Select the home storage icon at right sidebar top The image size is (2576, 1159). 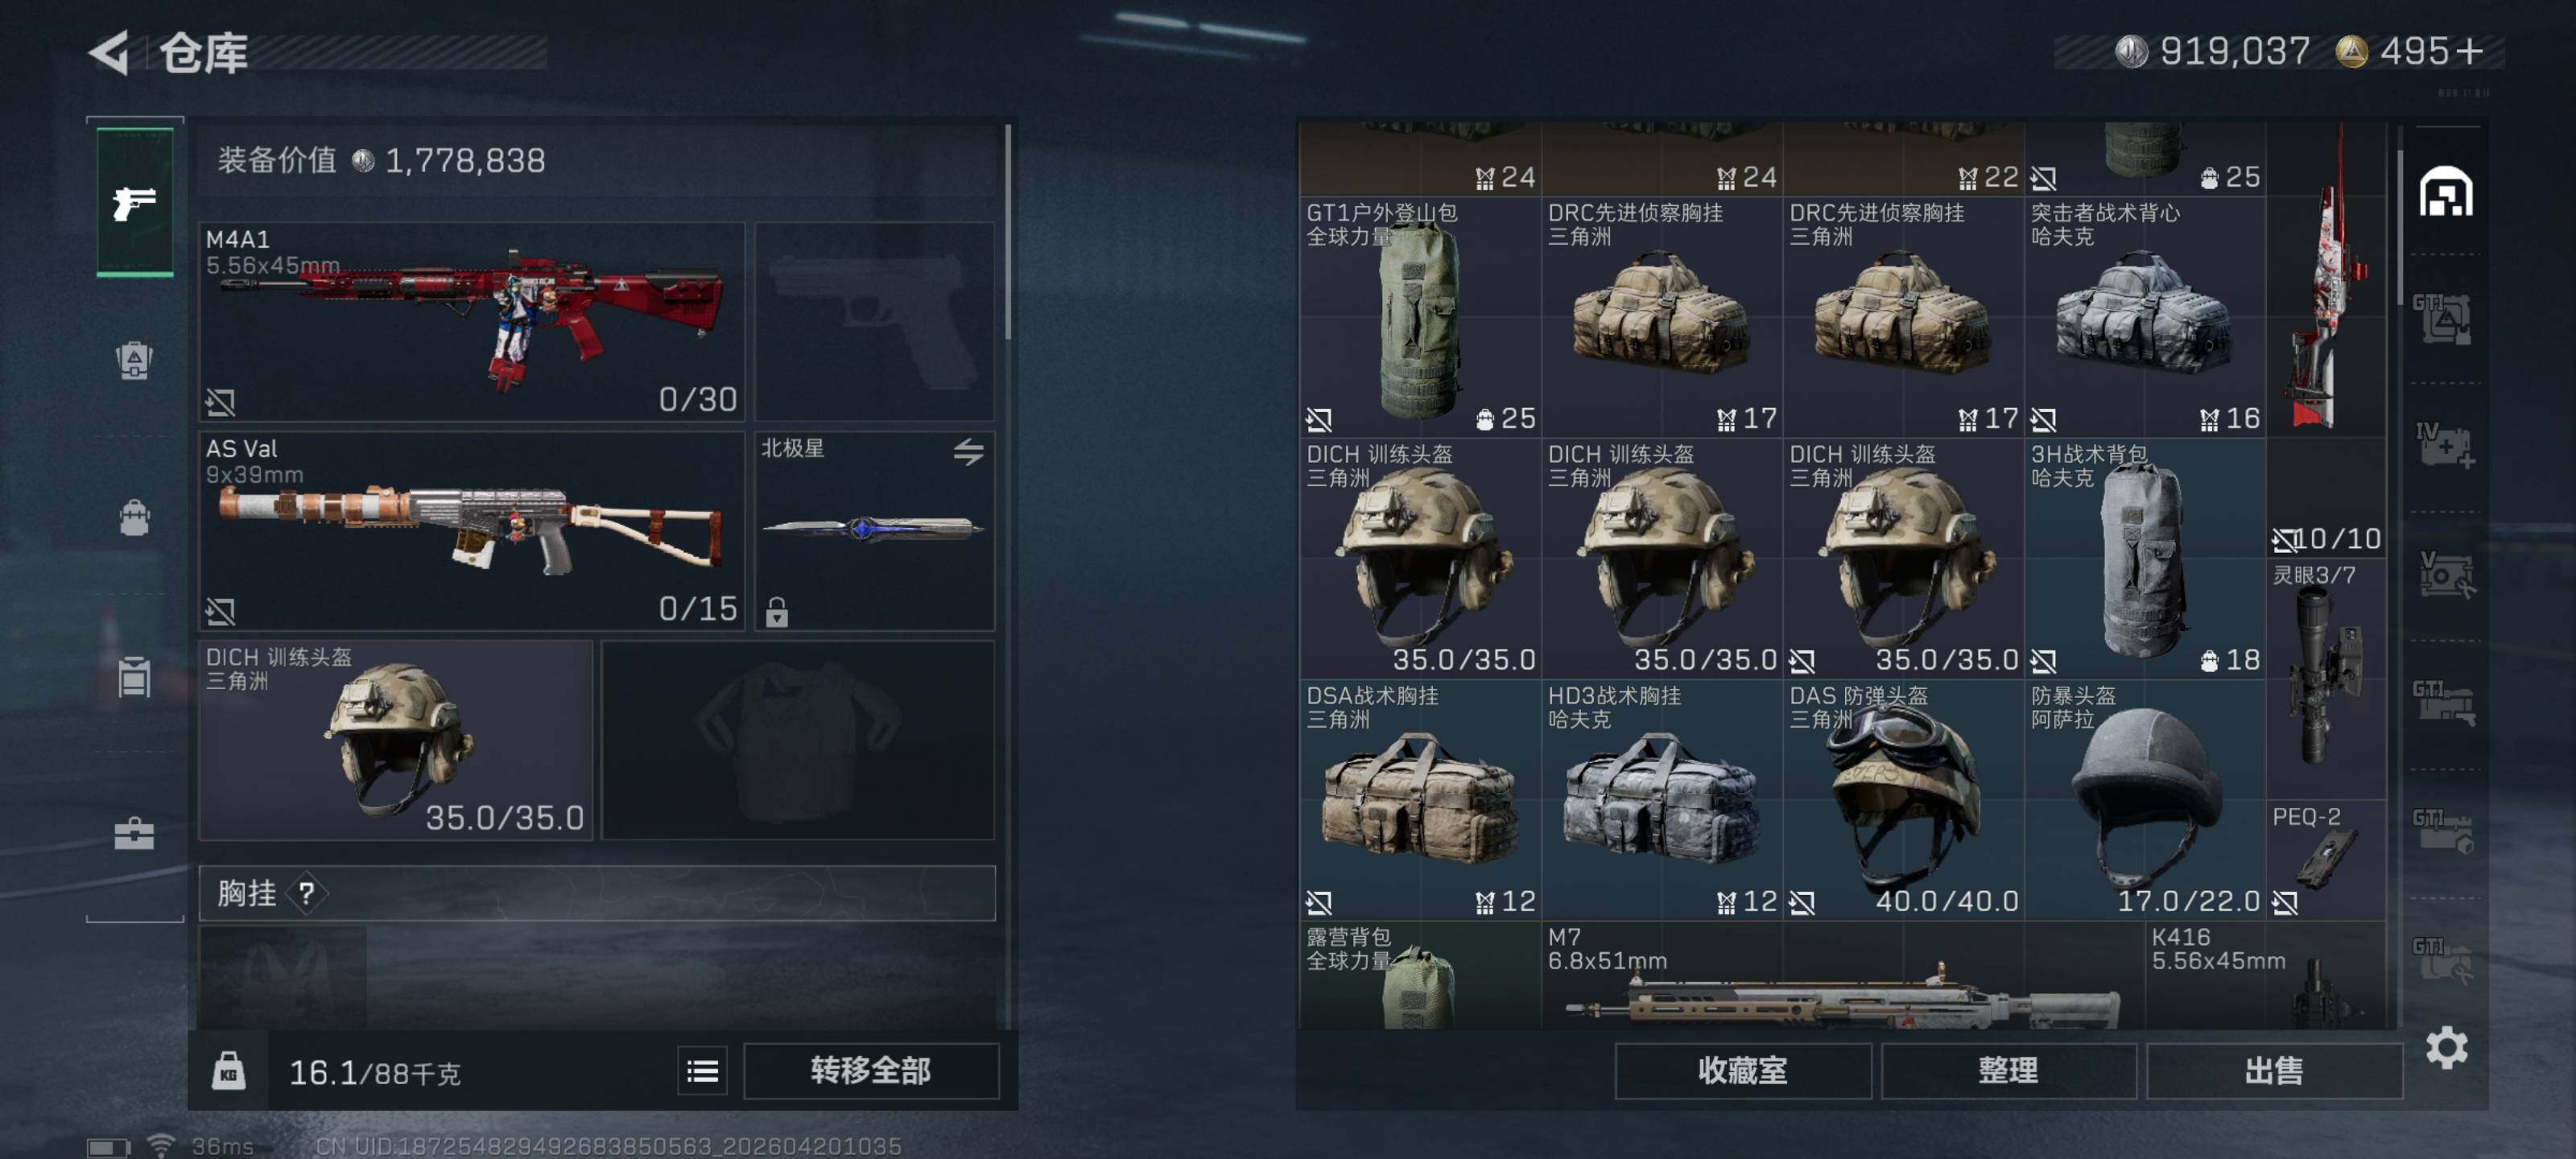point(2446,192)
